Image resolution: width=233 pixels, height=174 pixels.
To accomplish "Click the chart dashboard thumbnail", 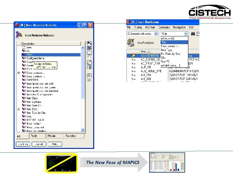I will click(167, 162).
